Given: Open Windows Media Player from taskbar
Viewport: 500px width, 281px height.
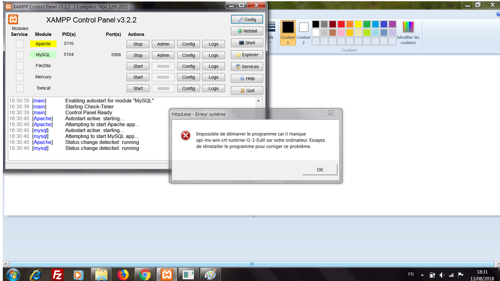Looking at the screenshot, I should coord(79,274).
